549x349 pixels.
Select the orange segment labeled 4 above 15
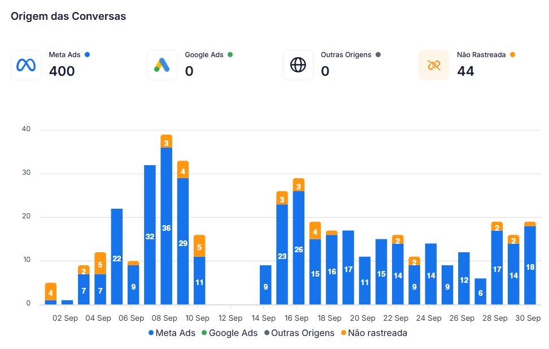pyautogui.click(x=315, y=230)
